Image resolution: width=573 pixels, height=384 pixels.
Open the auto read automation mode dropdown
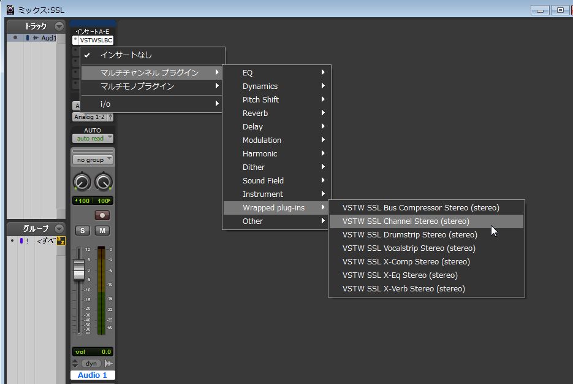93,138
